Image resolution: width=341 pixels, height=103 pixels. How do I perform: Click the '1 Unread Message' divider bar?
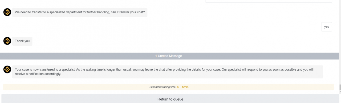click(168, 56)
